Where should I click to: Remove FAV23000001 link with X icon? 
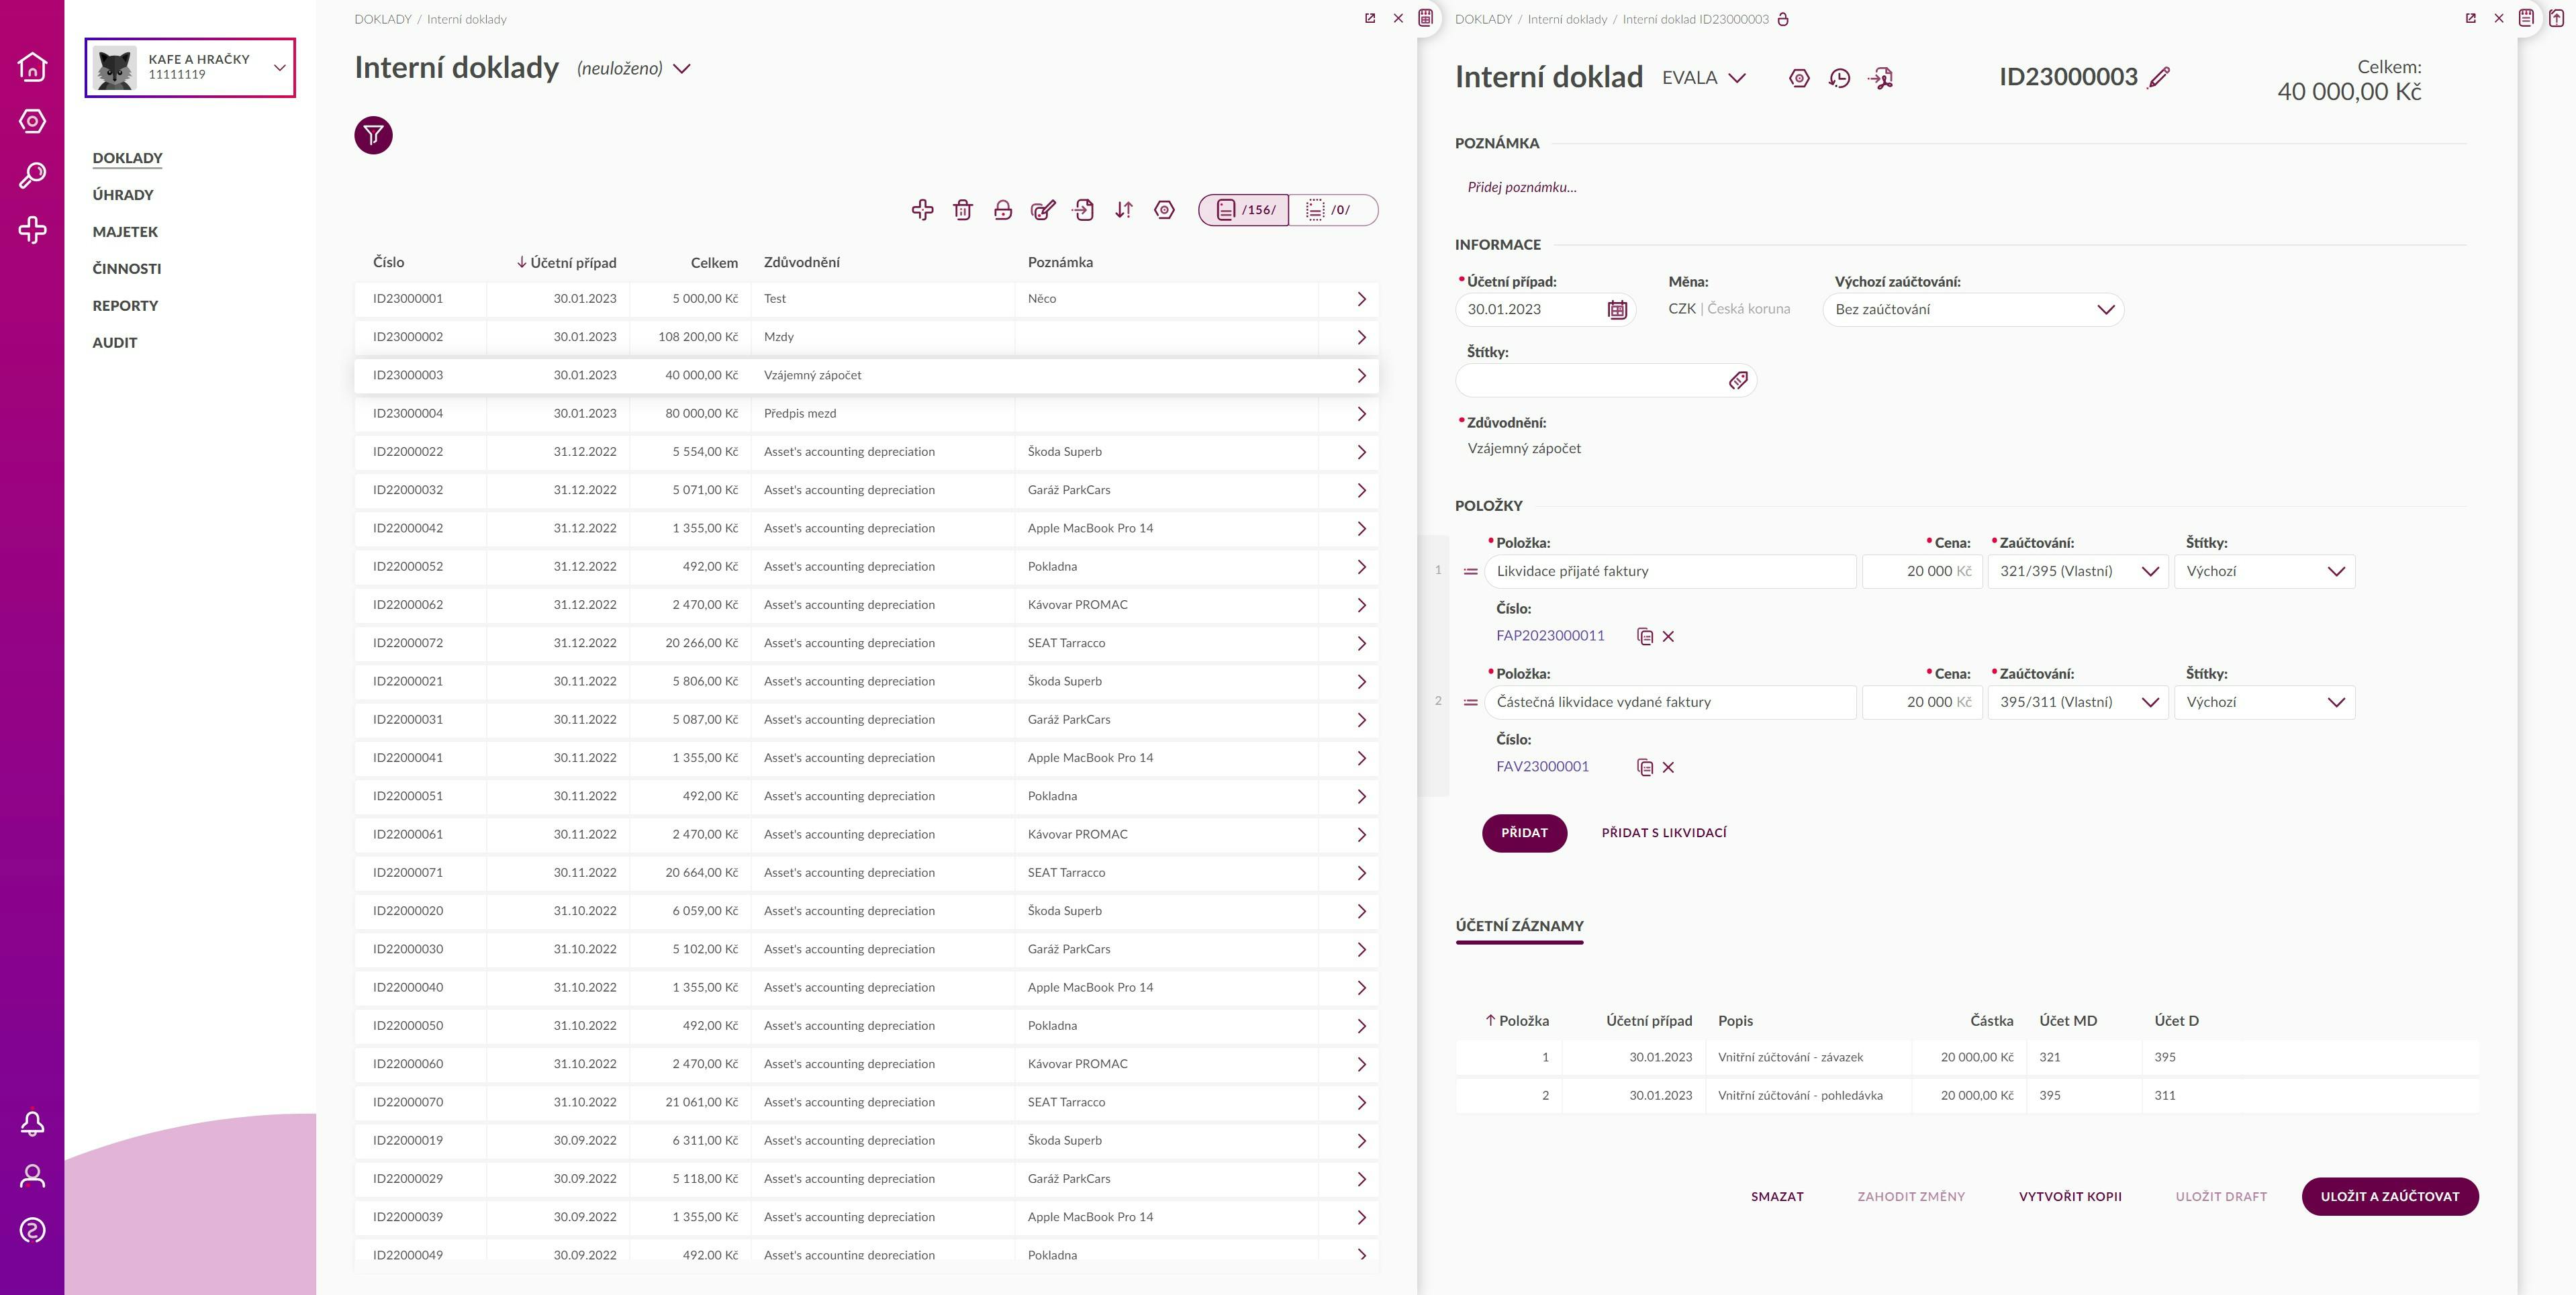[x=1668, y=767]
